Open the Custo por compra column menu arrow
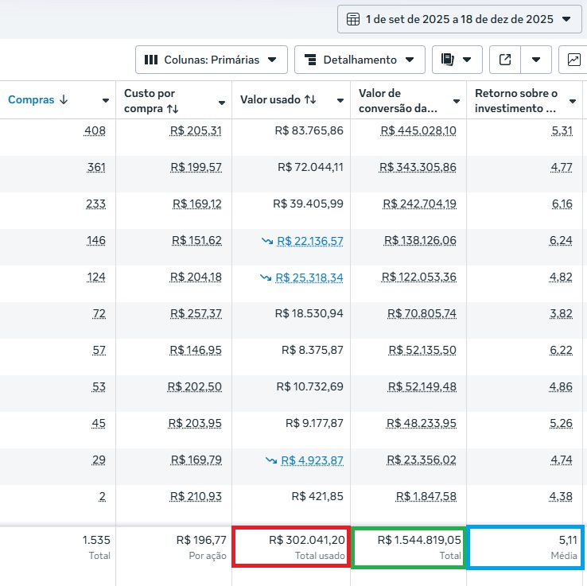Viewport: 587px width, 586px height. 222,102
